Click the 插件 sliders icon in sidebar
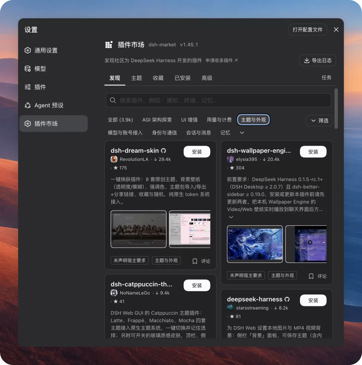The image size is (362, 365). pyautogui.click(x=28, y=87)
